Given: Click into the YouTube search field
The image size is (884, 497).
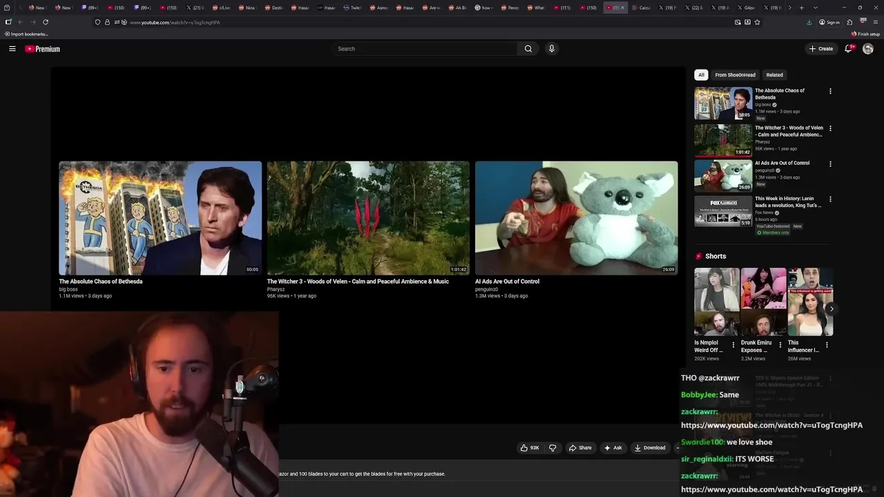Looking at the screenshot, I should (x=425, y=49).
